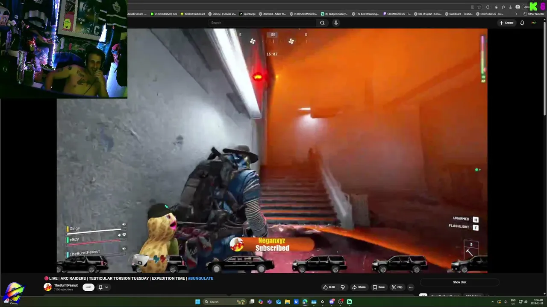The image size is (547, 307).
Task: Open the Widgets Gallery bookmark
Action: [334, 14]
